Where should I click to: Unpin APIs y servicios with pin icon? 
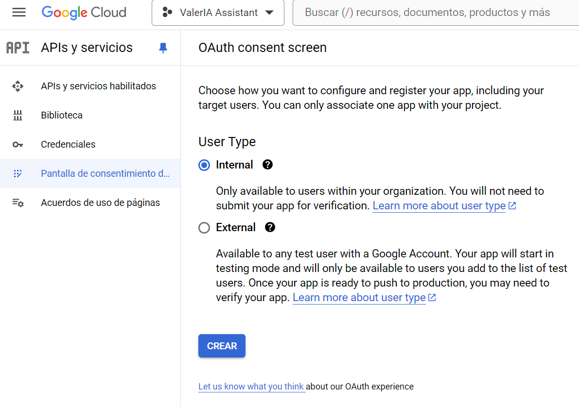163,48
